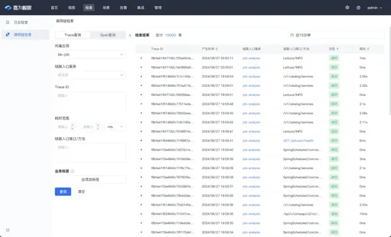This screenshot has width=391, height=237.
Task: Open the GET /actuator/health link
Action: tap(298, 140)
